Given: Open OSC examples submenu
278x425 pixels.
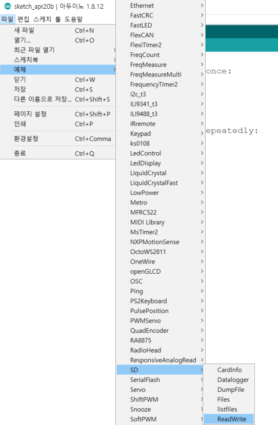Looking at the screenshot, I should (x=161, y=281).
